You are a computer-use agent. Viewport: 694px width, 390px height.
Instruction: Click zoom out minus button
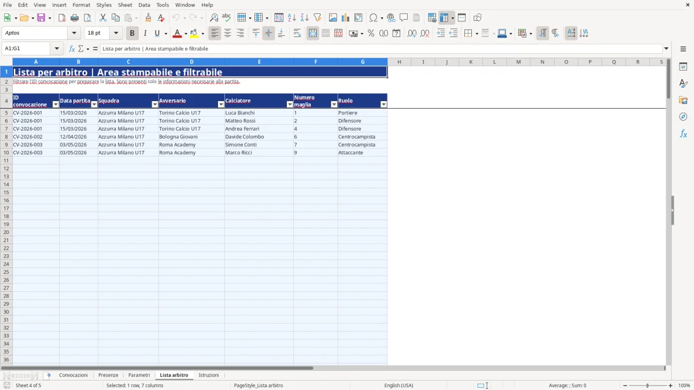pyautogui.click(x=625, y=385)
